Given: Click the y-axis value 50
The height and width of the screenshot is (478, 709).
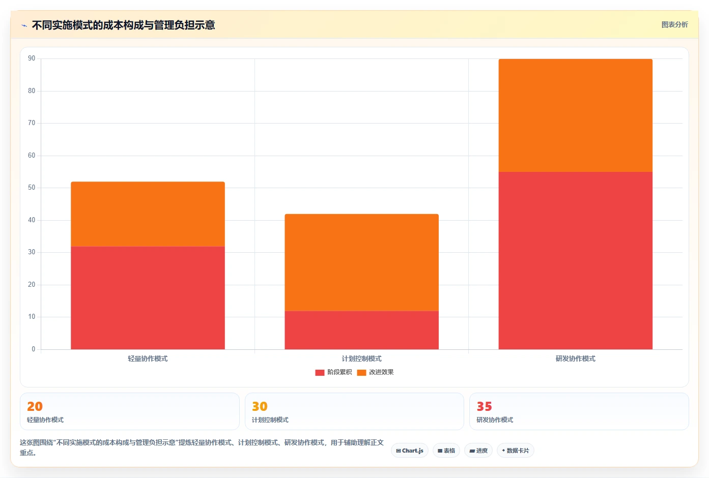Looking at the screenshot, I should pos(32,188).
